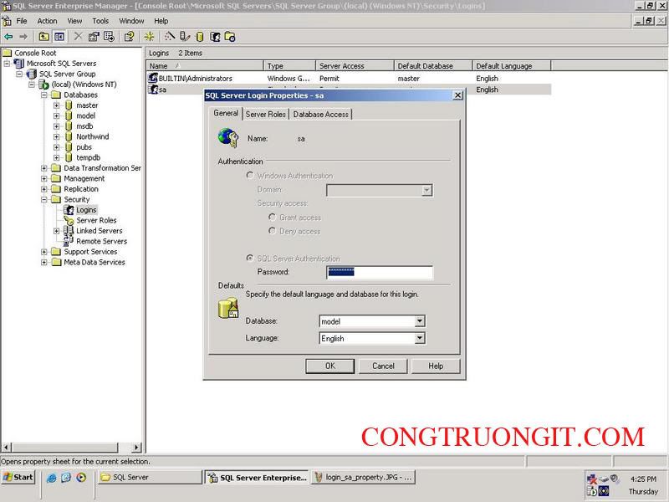
Task: Click the Export List toolbar icon
Action: click(110, 37)
